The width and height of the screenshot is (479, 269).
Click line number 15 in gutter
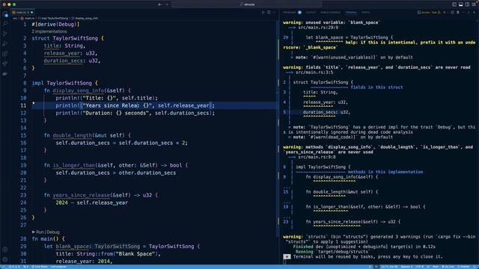coord(23,135)
